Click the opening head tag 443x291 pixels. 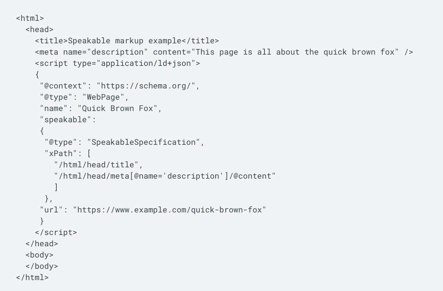point(39,30)
